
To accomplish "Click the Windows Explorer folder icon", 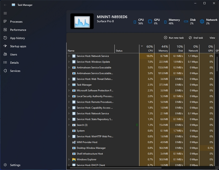I will [74, 159].
